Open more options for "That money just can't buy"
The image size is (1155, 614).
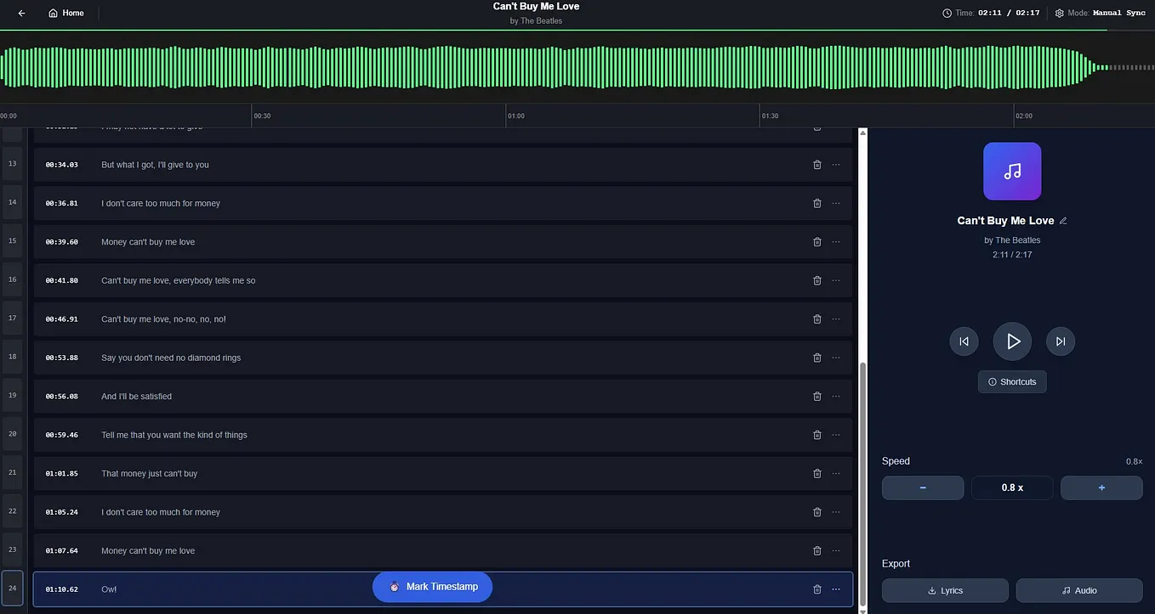pyautogui.click(x=835, y=473)
